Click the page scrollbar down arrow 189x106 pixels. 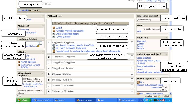170,93
